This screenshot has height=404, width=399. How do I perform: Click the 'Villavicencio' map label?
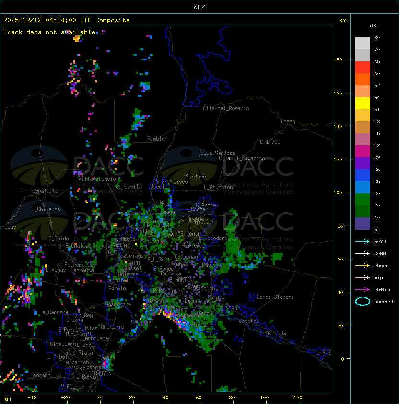click(97, 179)
